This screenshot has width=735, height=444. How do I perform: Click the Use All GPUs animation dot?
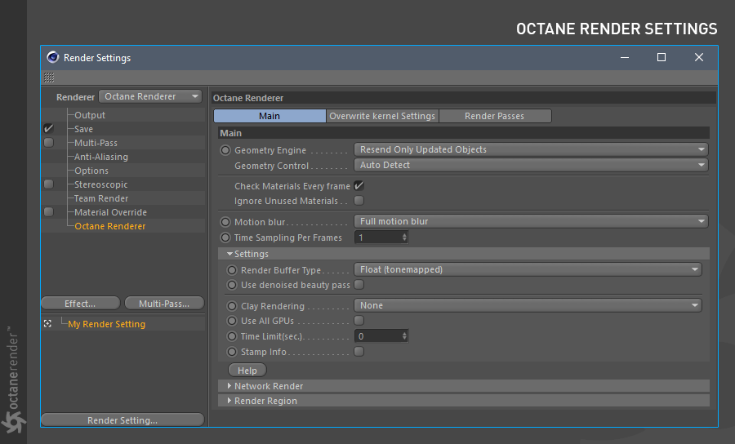(232, 321)
